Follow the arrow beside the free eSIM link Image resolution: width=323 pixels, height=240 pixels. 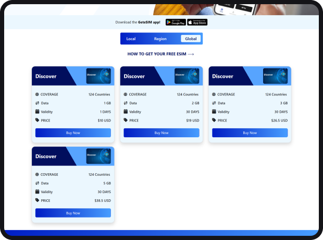191,54
